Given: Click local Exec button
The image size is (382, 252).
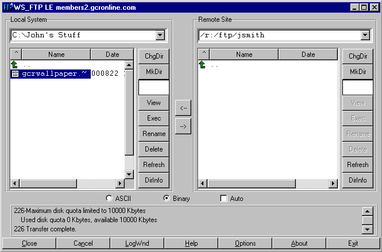Looking at the screenshot, I should 154,118.
